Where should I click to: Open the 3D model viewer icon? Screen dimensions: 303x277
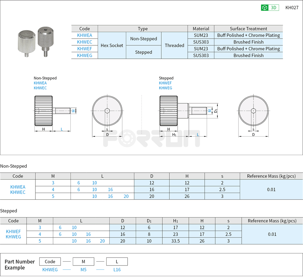coord(270,7)
